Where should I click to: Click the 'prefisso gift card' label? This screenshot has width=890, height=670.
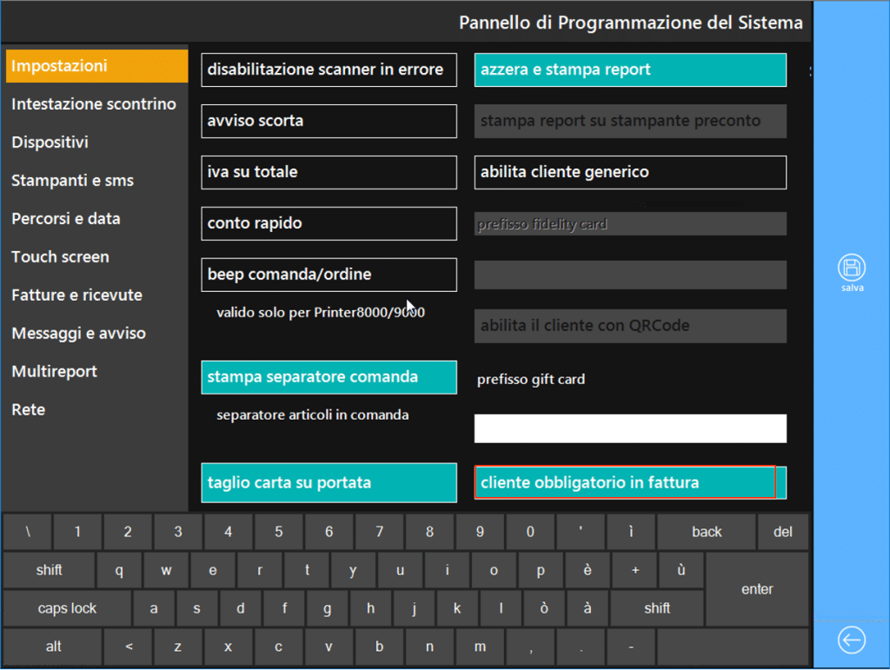[531, 379]
